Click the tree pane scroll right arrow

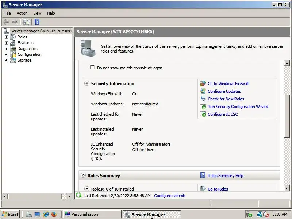click(x=69, y=196)
